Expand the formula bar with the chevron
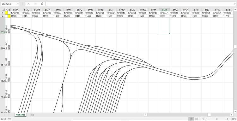 234,4
